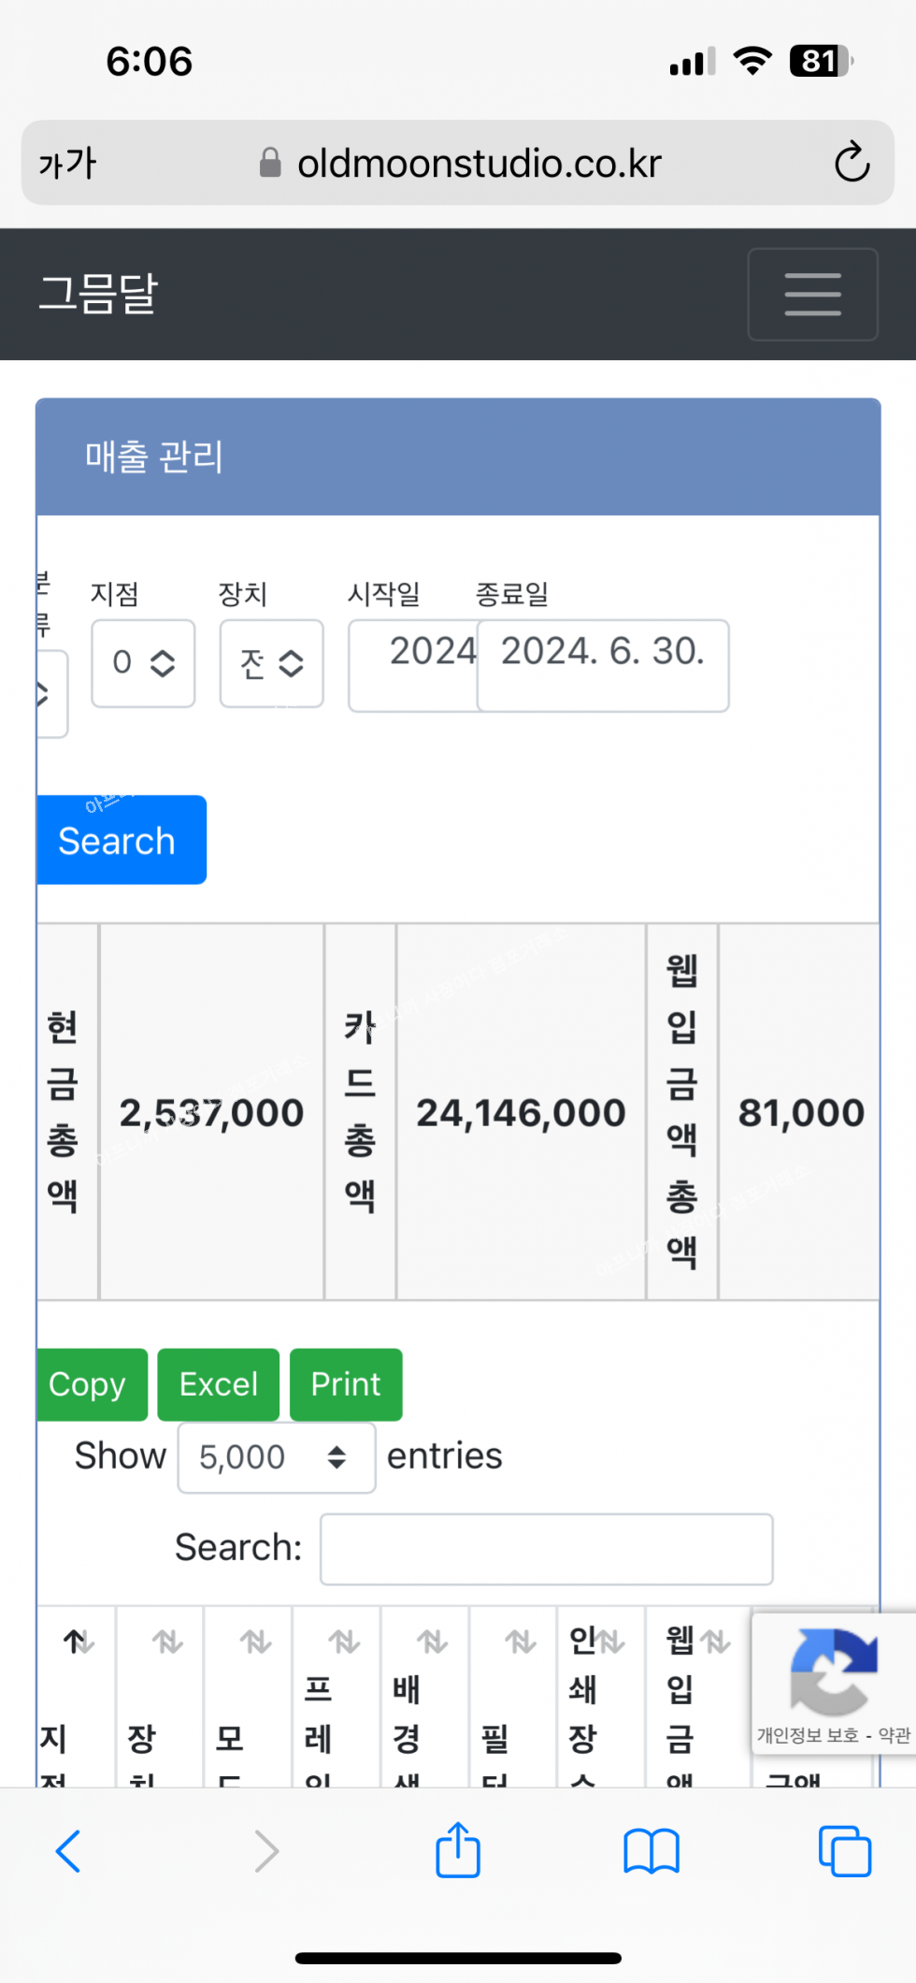Tap the 그믐달 brand title
Screen dimensions: 916x1983
98,294
